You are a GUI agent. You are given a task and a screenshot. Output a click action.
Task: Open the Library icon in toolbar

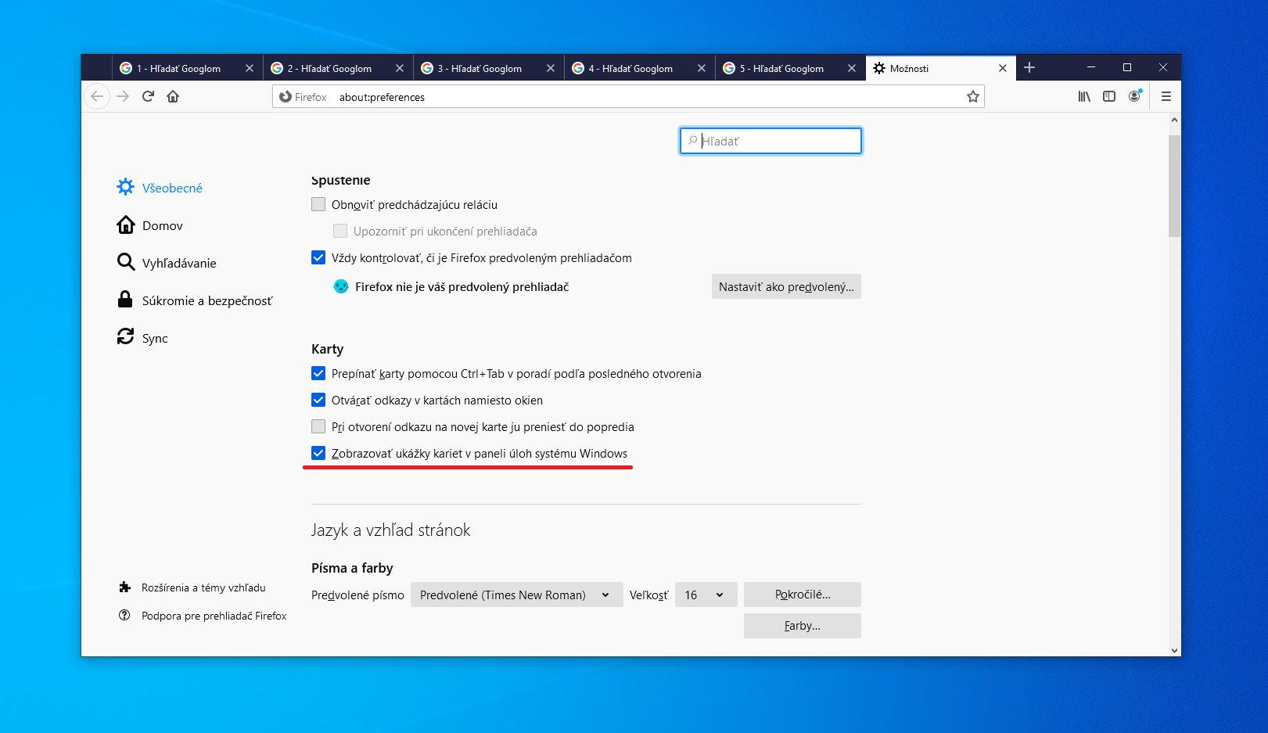click(1084, 96)
